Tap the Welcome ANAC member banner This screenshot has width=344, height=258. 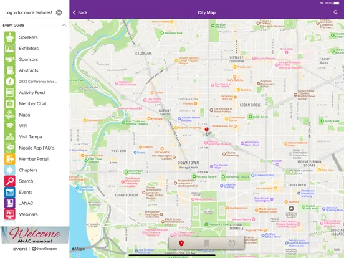(x=35, y=235)
